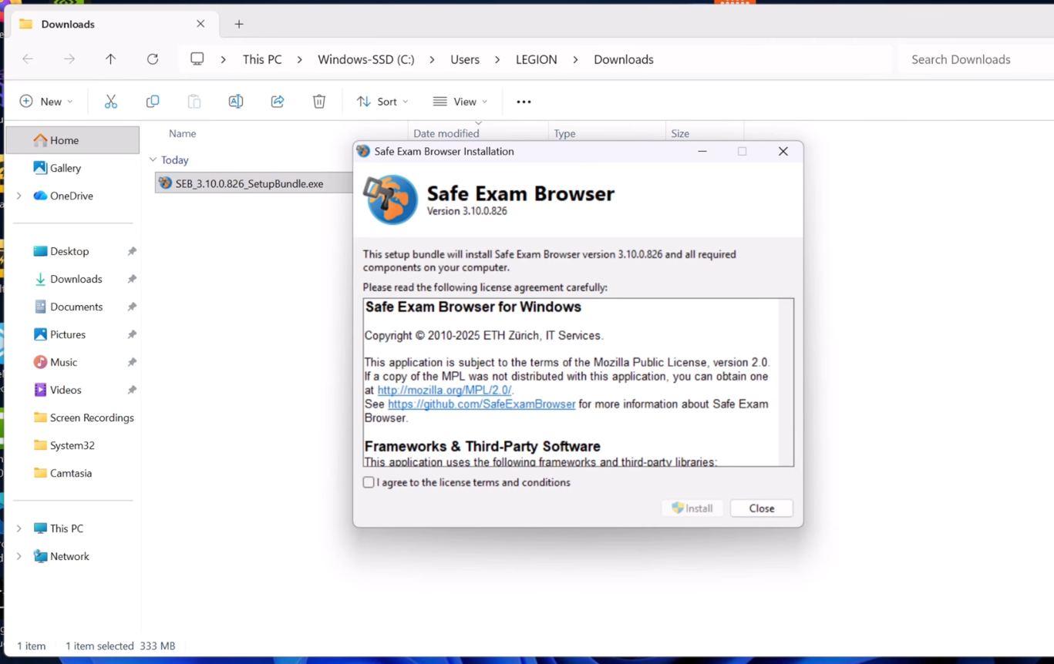Refresh the Downloads folder

click(153, 59)
